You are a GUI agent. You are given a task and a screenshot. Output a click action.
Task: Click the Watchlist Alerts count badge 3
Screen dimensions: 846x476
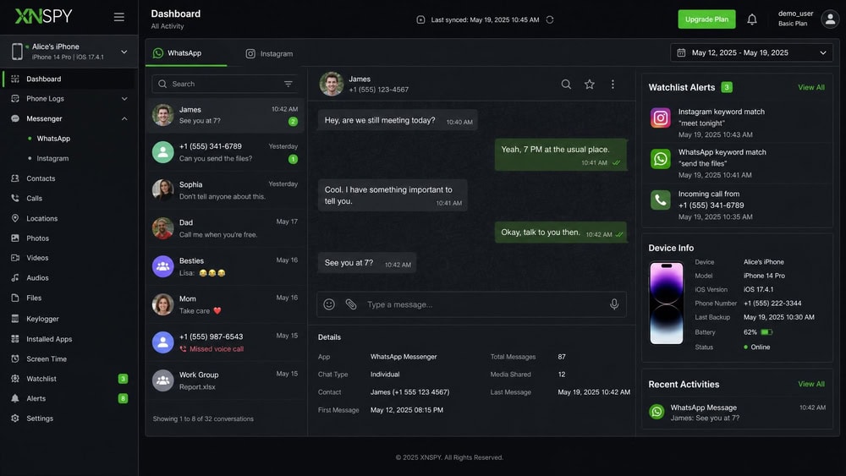click(727, 87)
